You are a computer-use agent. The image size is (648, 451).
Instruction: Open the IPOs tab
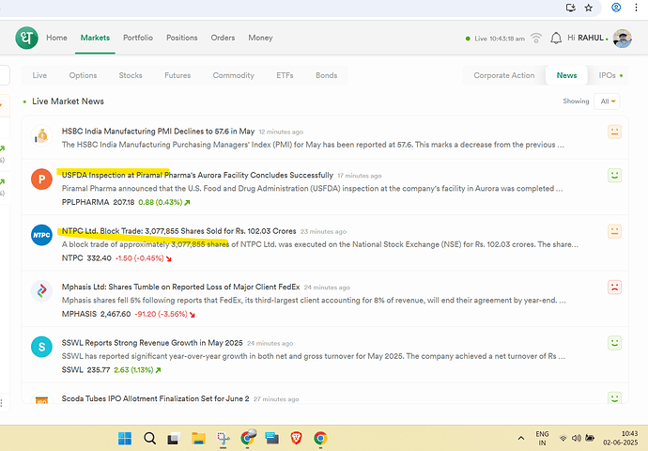(x=608, y=75)
